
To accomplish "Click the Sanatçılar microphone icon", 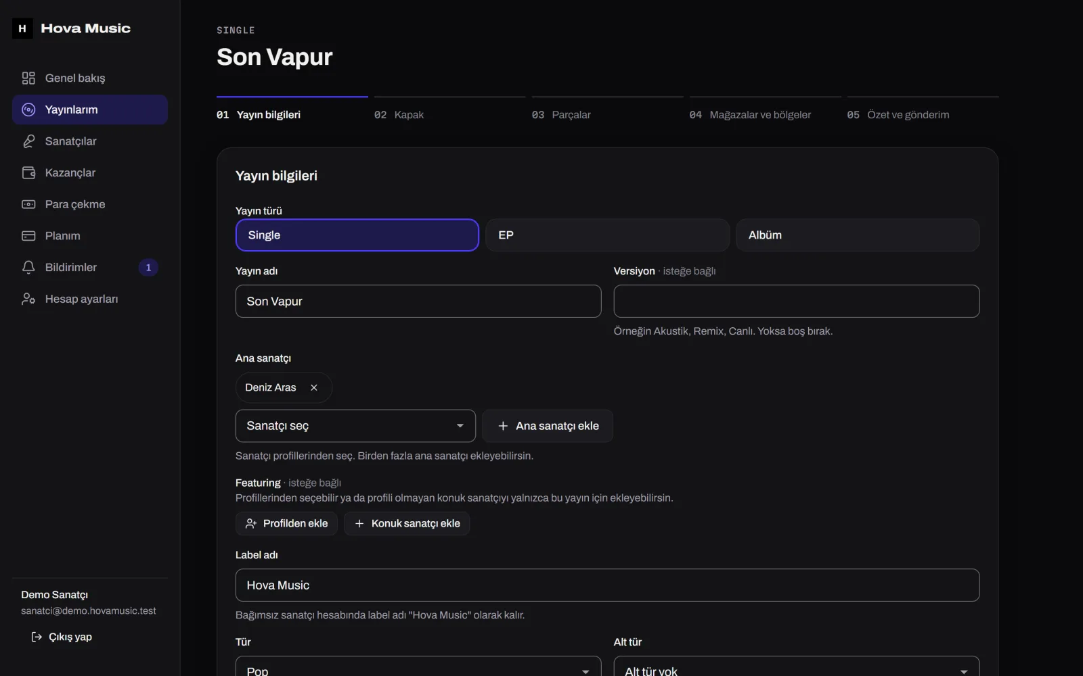I will click(x=28, y=141).
